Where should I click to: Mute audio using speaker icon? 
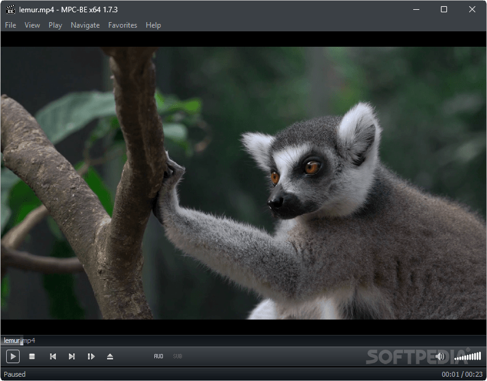[x=440, y=356]
